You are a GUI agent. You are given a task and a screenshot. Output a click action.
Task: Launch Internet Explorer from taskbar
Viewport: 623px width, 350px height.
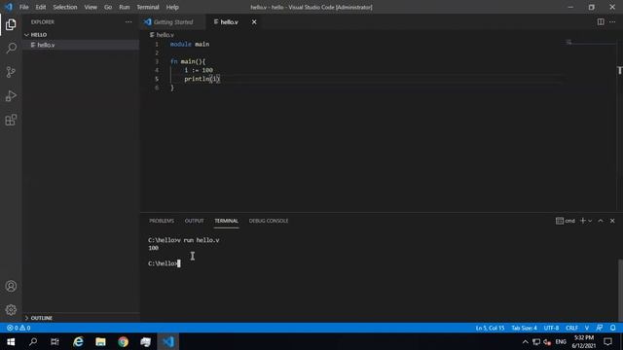pos(78,341)
